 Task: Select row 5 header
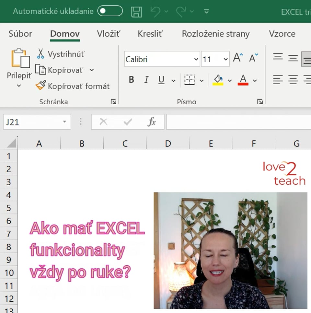point(8,208)
